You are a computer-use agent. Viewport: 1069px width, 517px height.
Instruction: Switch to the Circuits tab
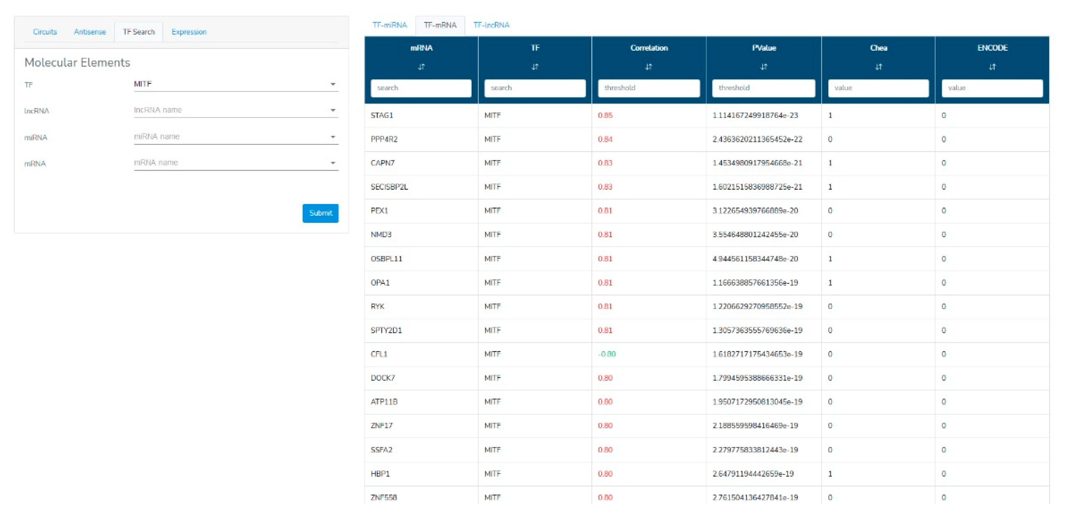coord(45,32)
